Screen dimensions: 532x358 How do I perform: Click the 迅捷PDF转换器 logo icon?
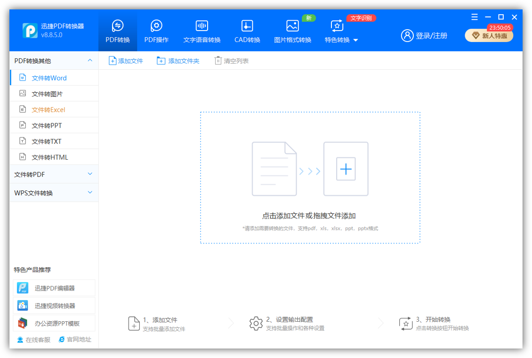coord(30,31)
